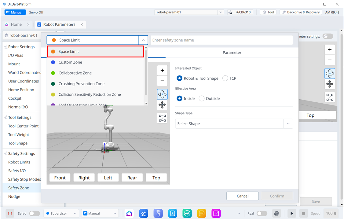
Task: Open the Home module icon in bottom bar
Action: click(x=129, y=213)
